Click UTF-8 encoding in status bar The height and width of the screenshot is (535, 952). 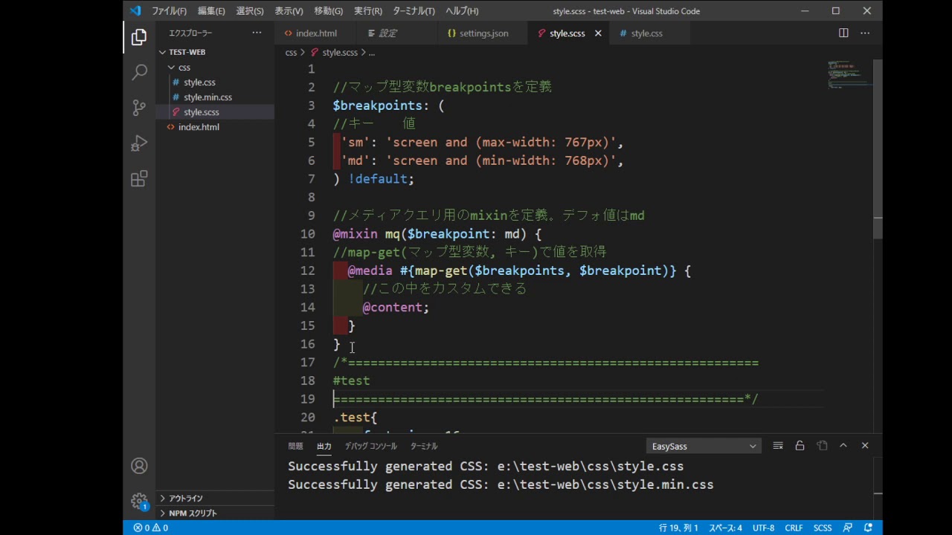point(763,528)
